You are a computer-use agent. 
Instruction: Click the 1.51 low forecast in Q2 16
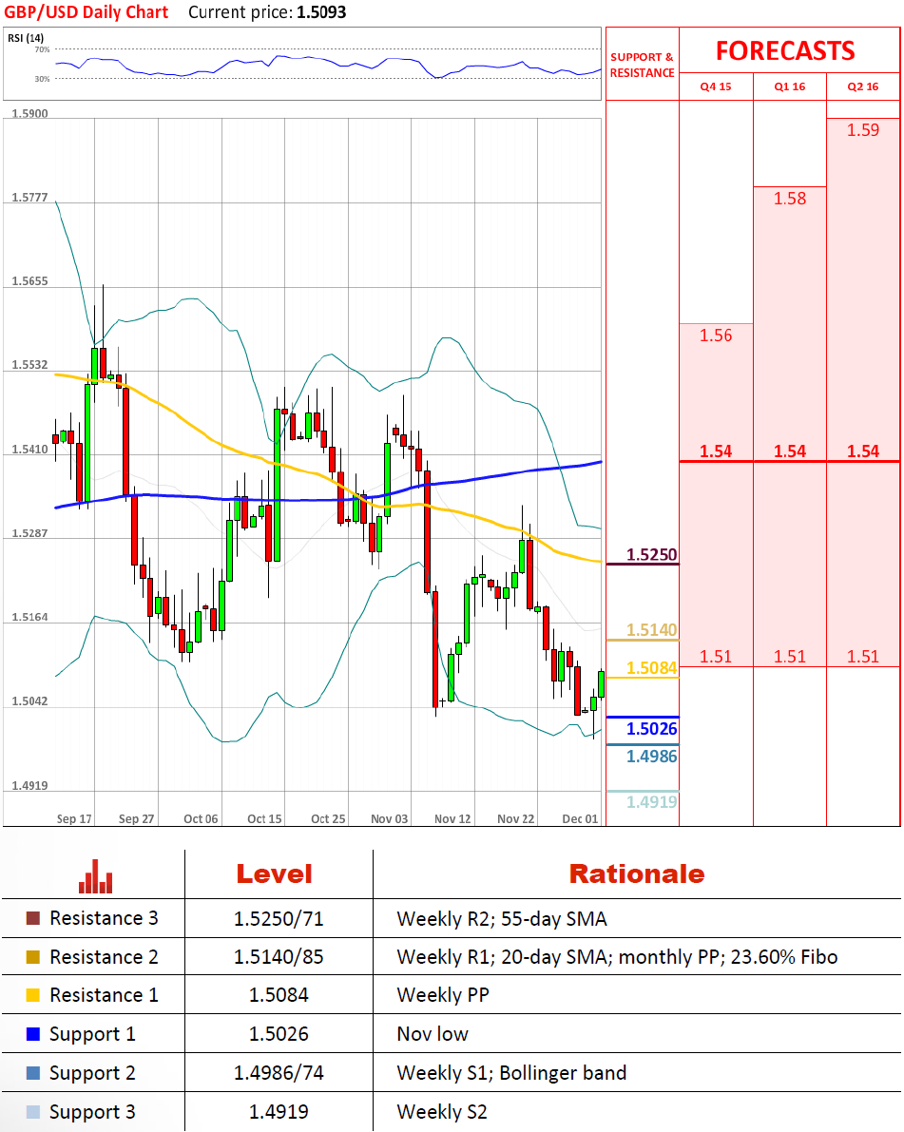[863, 656]
